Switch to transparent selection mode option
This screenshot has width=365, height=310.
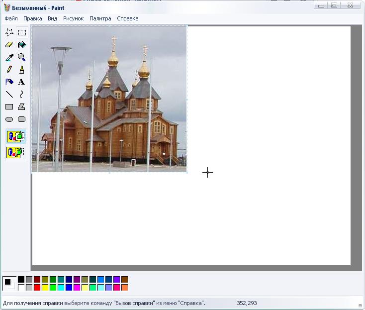click(x=15, y=152)
